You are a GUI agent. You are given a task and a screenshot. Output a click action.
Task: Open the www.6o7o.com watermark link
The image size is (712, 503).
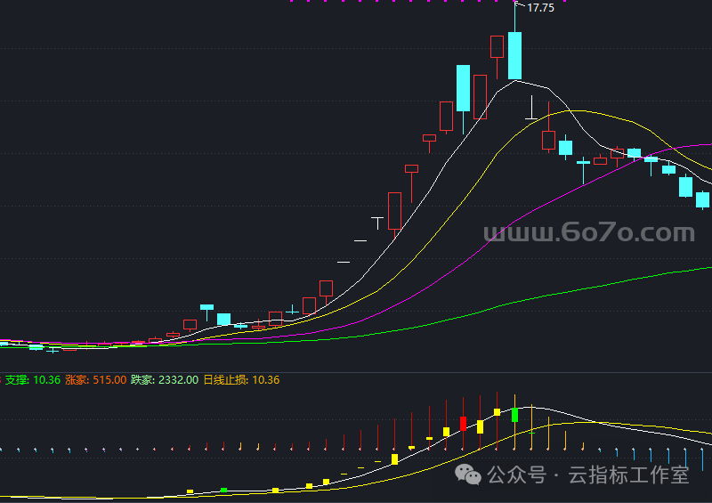pos(588,234)
